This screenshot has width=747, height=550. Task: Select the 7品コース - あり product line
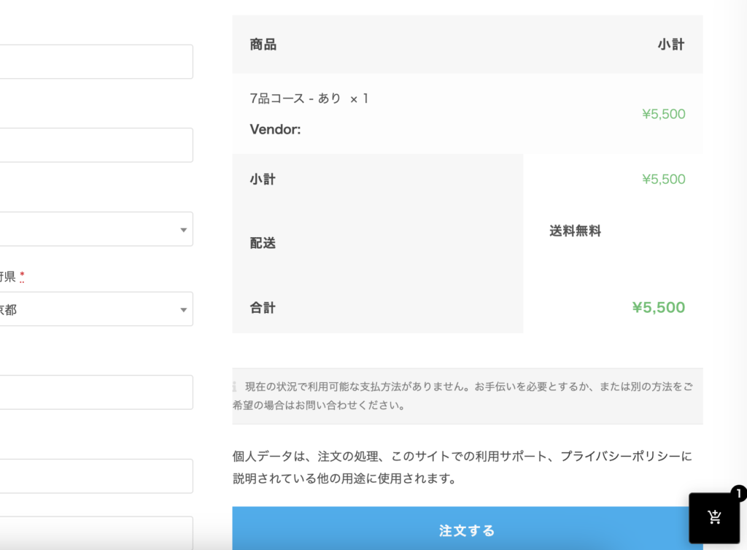(x=309, y=98)
